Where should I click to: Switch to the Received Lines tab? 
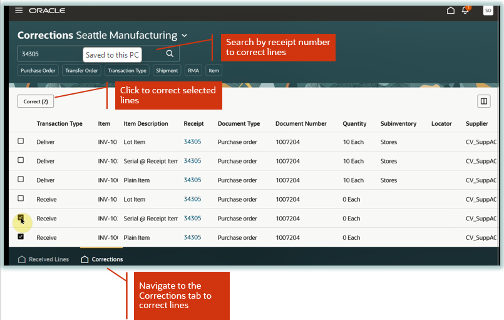[43, 259]
